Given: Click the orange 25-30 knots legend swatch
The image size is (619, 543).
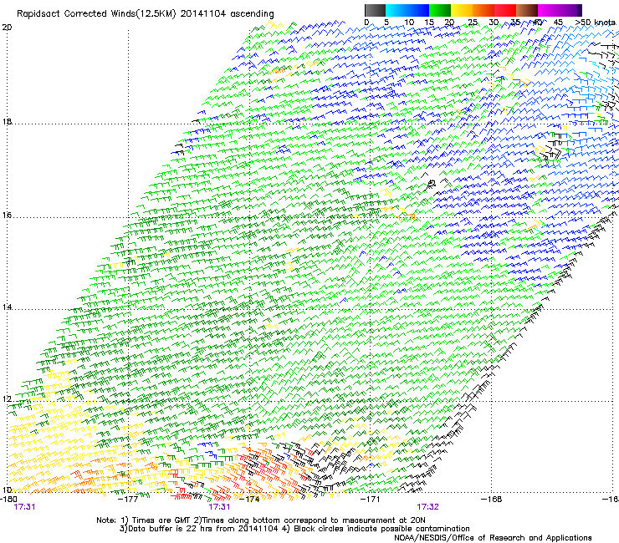Looking at the screenshot, I should pos(483,10).
